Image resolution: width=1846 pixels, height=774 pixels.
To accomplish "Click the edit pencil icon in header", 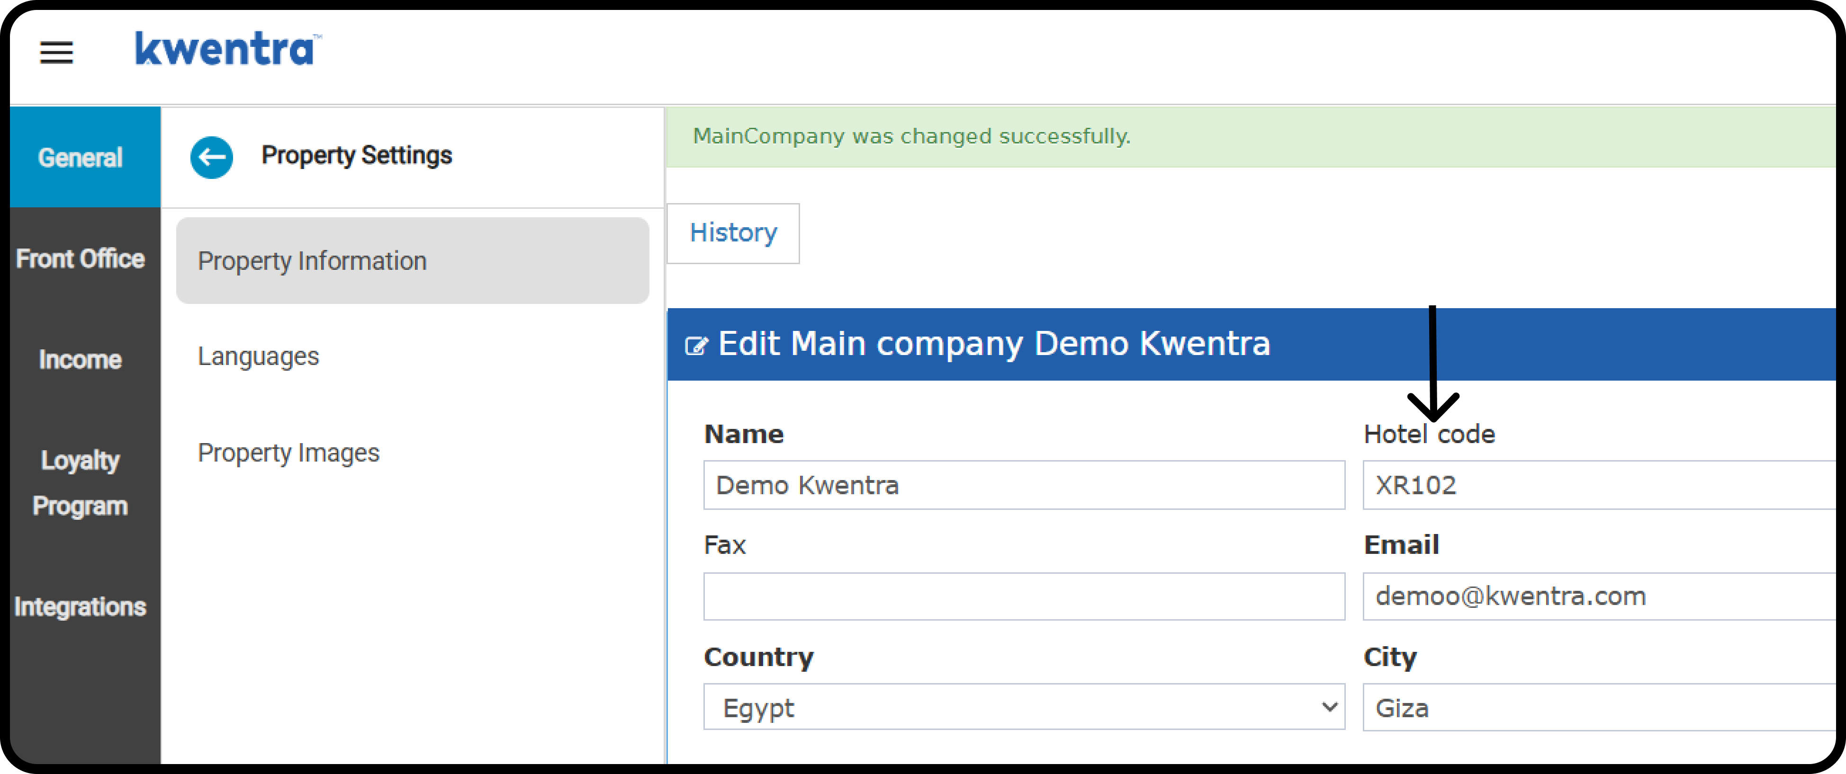I will tap(696, 346).
